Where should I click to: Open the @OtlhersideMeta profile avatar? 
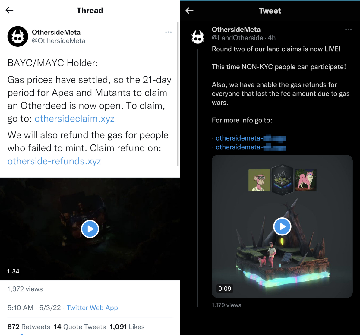tap(18, 36)
